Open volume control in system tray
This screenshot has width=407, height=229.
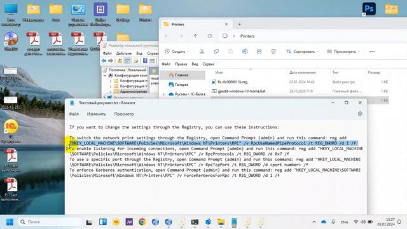(x=363, y=222)
